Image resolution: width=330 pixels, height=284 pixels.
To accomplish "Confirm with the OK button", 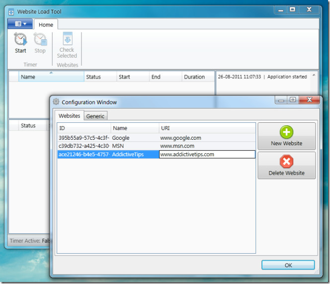I will 288,265.
